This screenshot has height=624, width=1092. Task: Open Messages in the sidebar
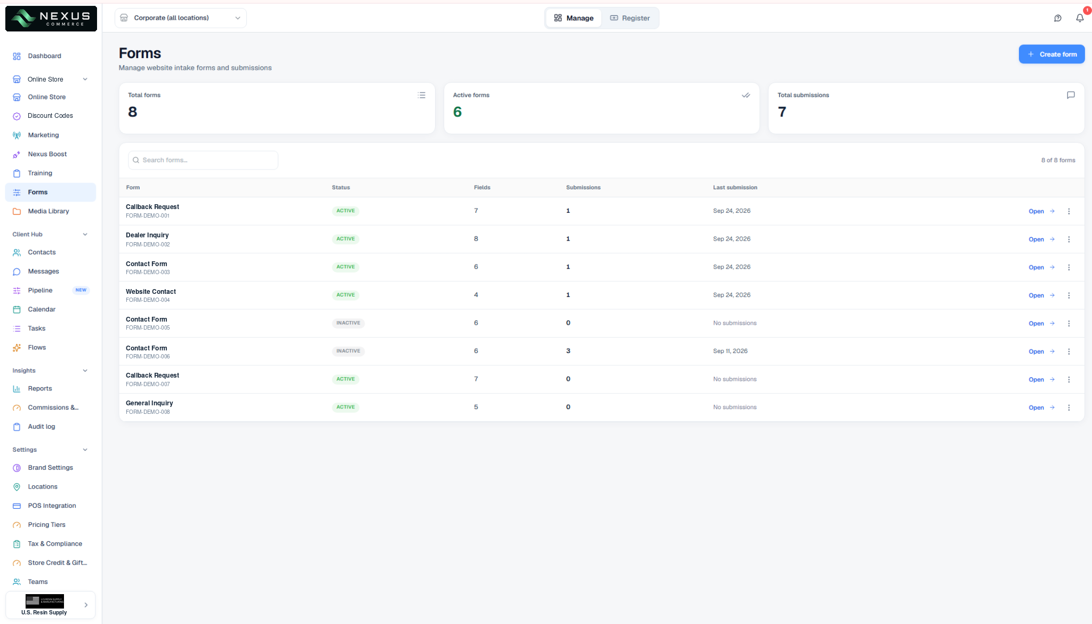[x=51, y=271]
